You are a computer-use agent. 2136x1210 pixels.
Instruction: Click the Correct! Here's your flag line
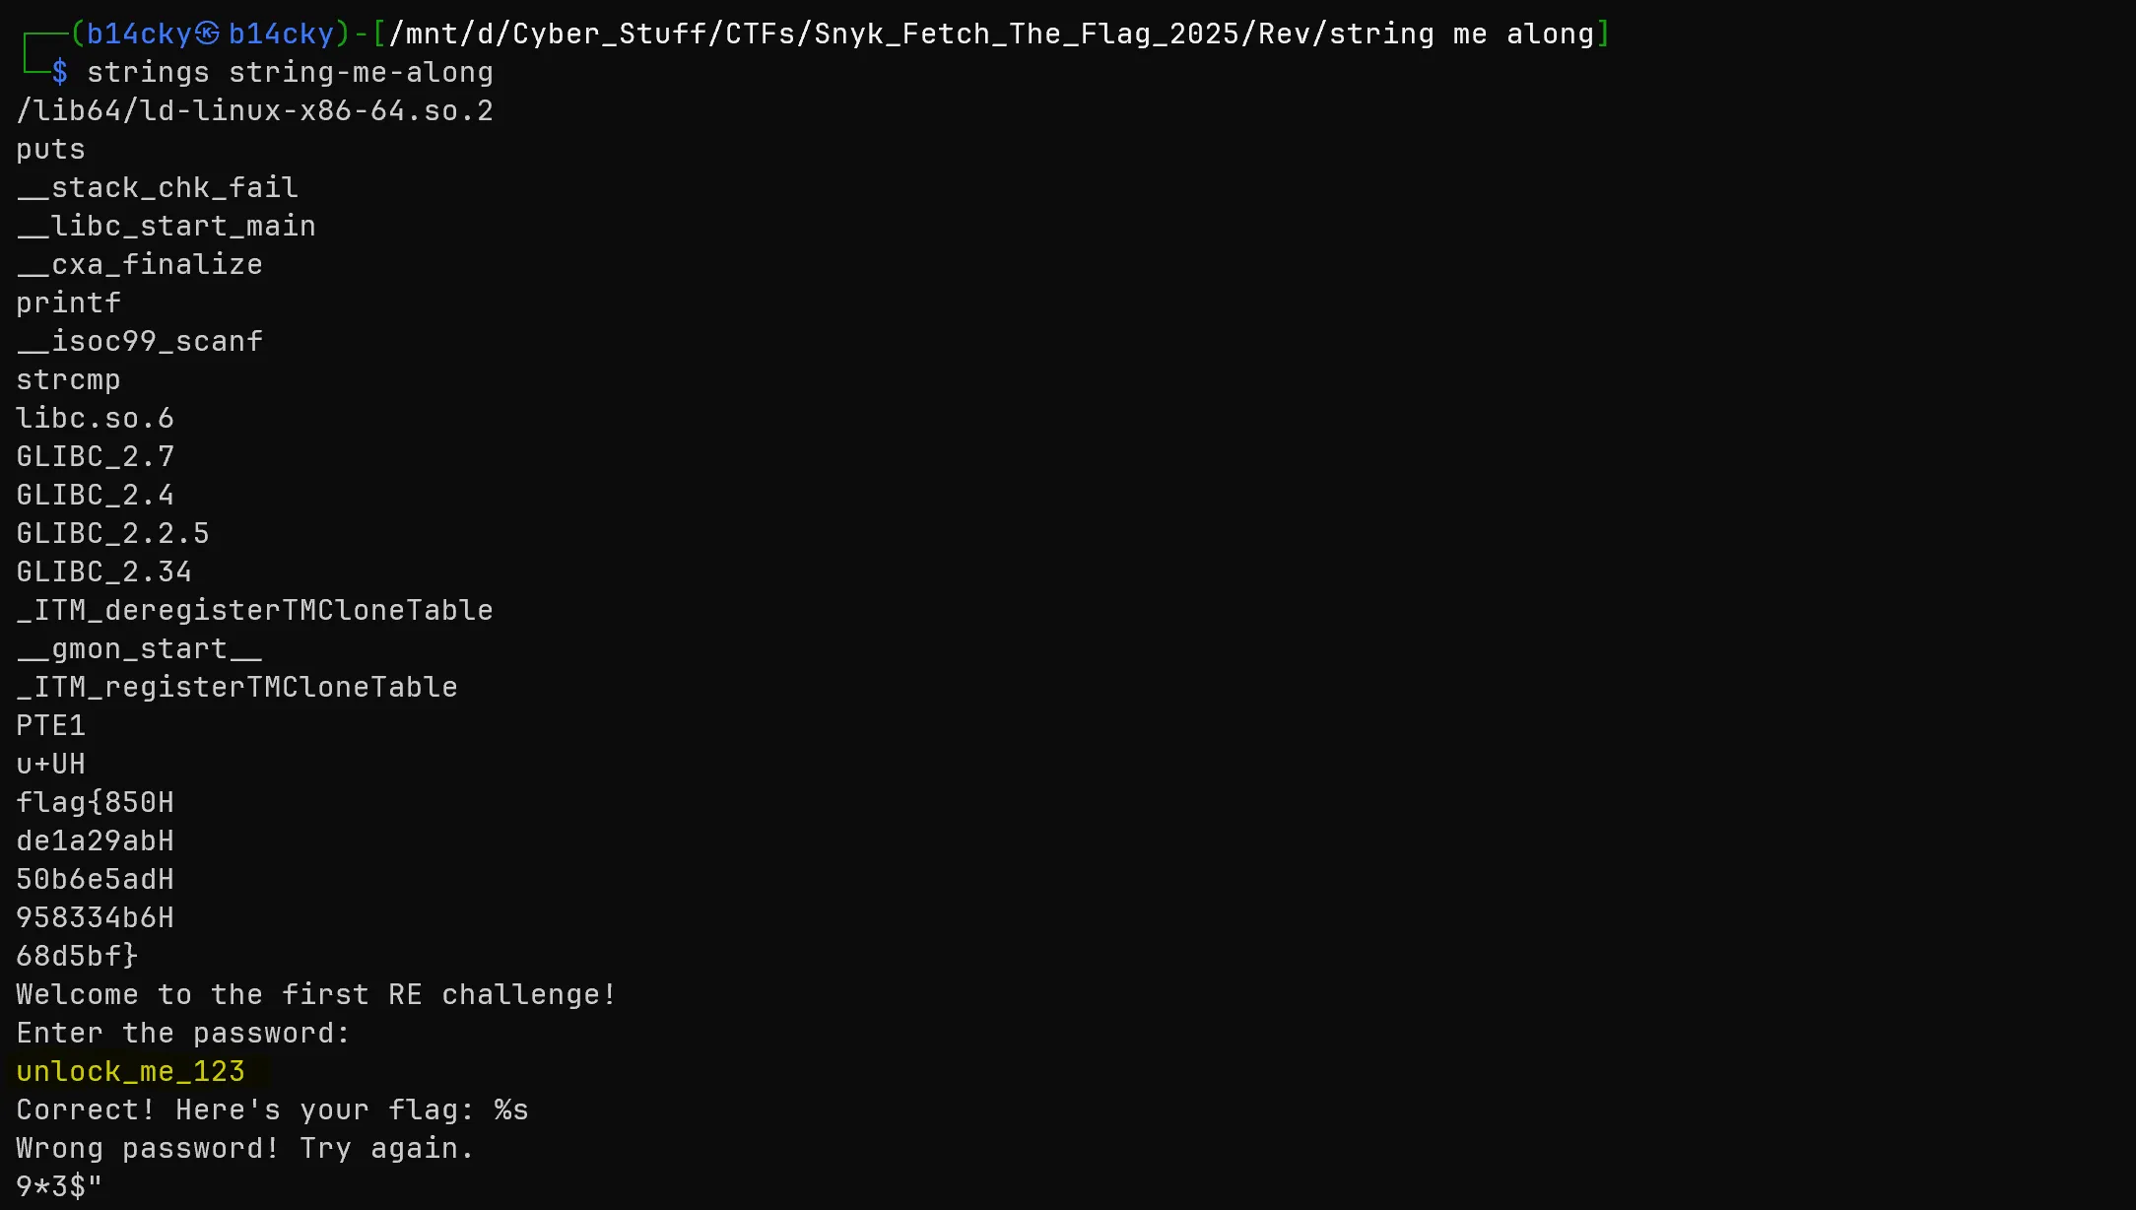[x=272, y=1109]
